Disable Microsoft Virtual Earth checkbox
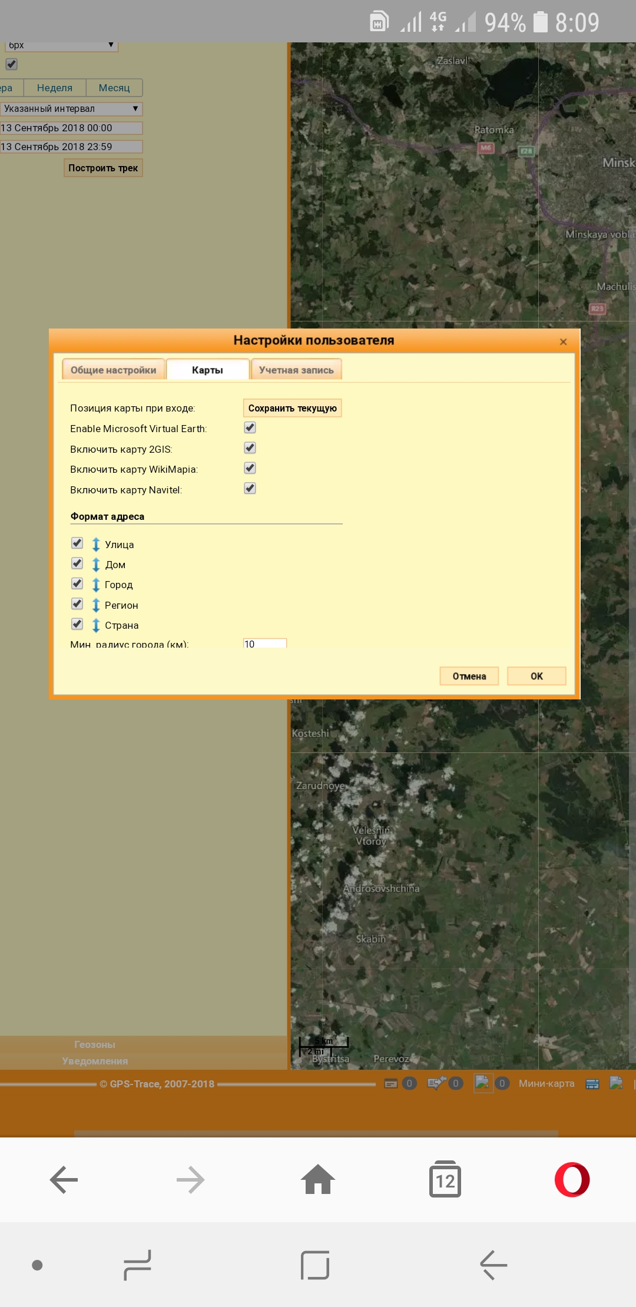 [250, 428]
